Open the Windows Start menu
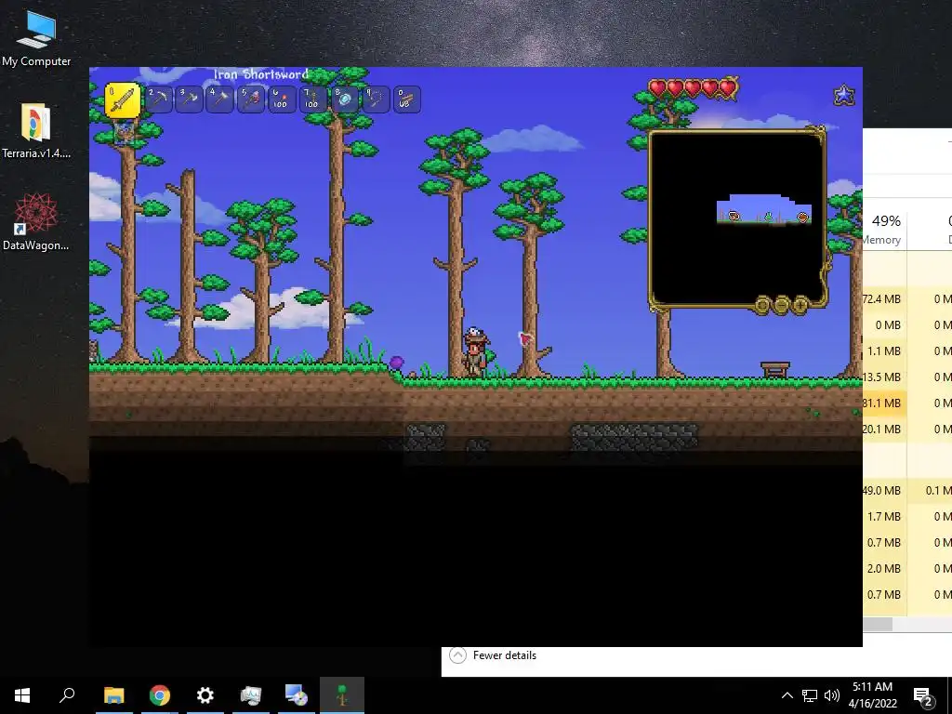Viewport: 952px width, 714px height. (x=22, y=695)
